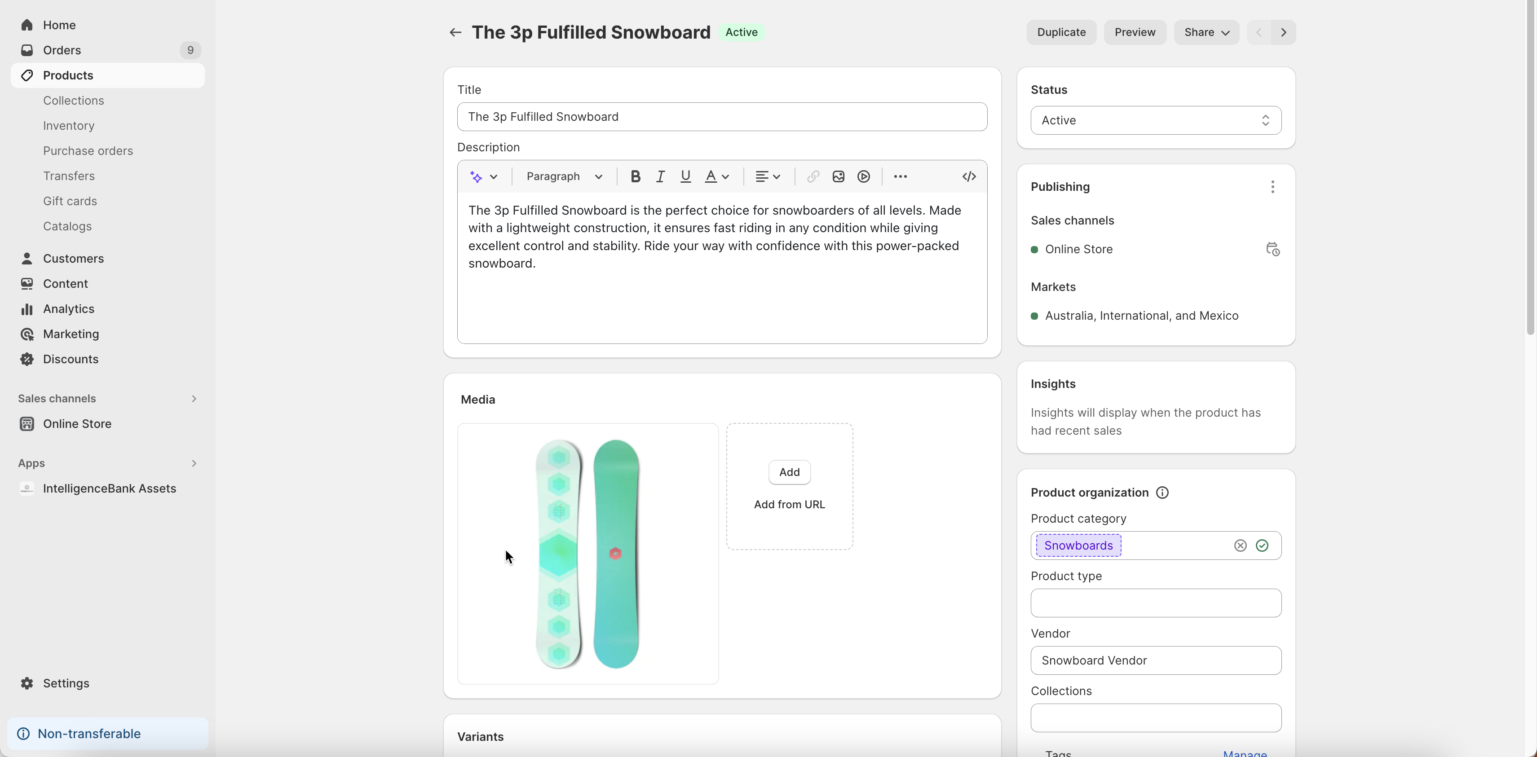The height and width of the screenshot is (757, 1537).
Task: Open Content in the sidebar
Action: point(107,283)
